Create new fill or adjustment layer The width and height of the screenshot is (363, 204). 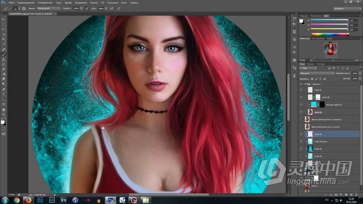341,195
